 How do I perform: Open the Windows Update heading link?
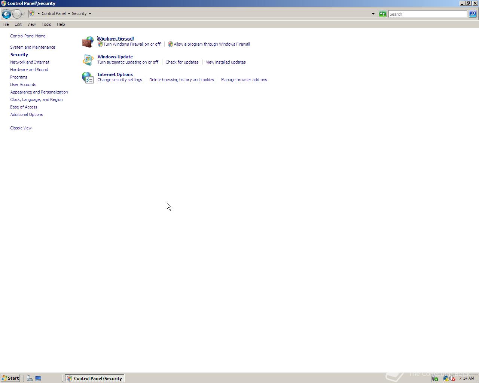[x=115, y=57]
